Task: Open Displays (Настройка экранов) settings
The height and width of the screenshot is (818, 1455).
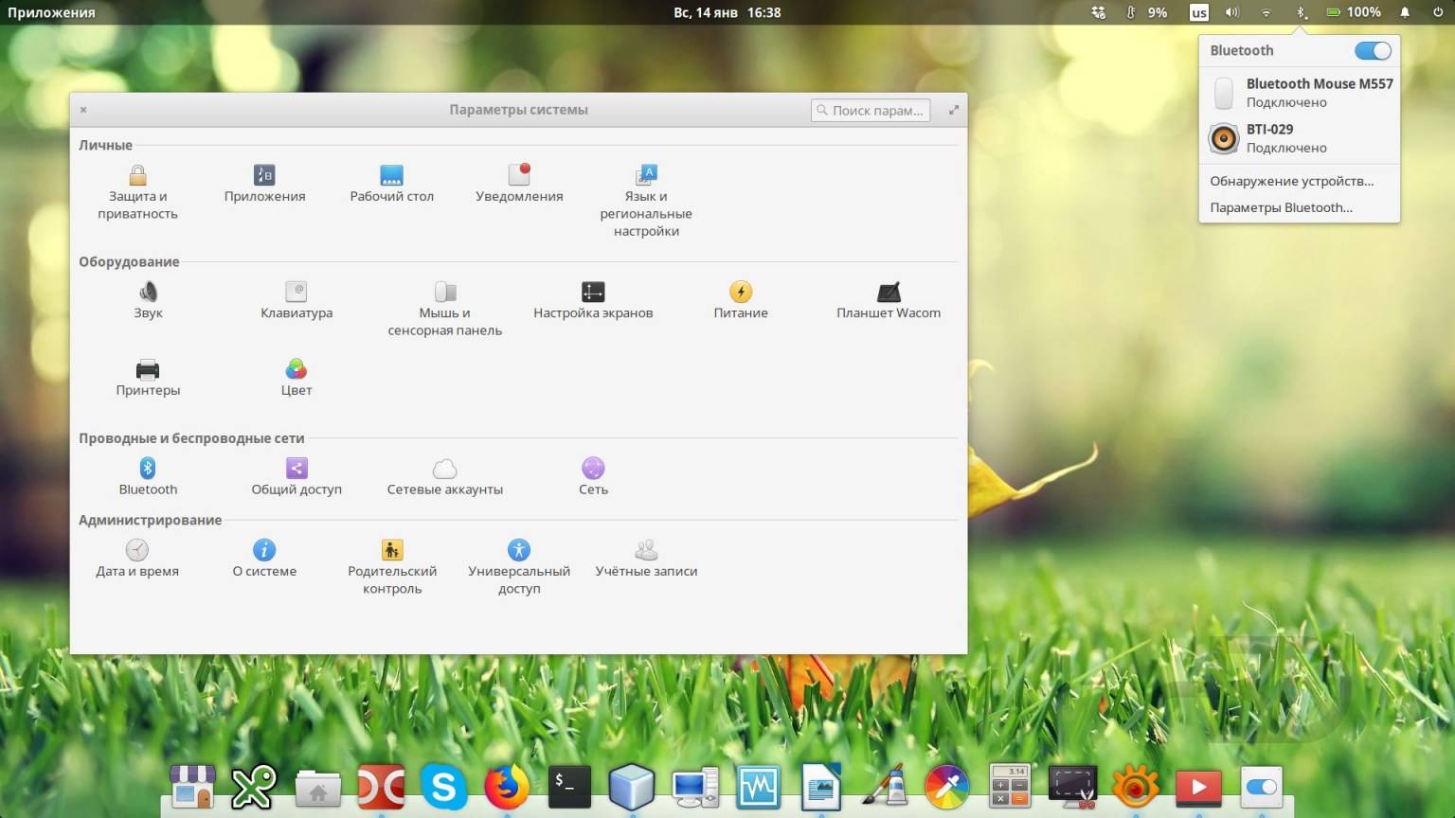Action: tap(593, 300)
